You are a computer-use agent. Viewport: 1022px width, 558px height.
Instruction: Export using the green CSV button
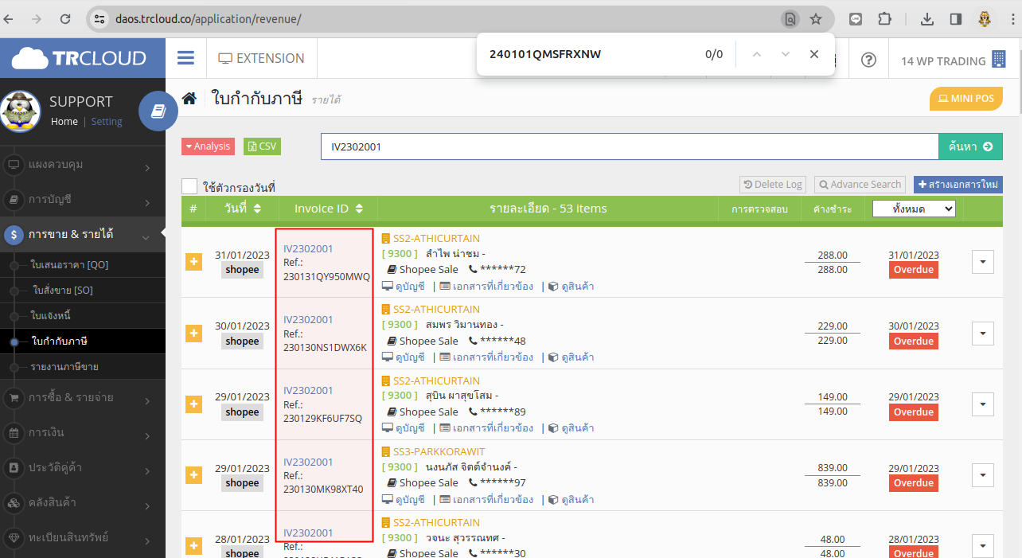click(x=262, y=146)
